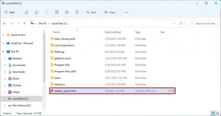Click the Share icon in toolbar
The image size is (221, 116).
(67, 12)
